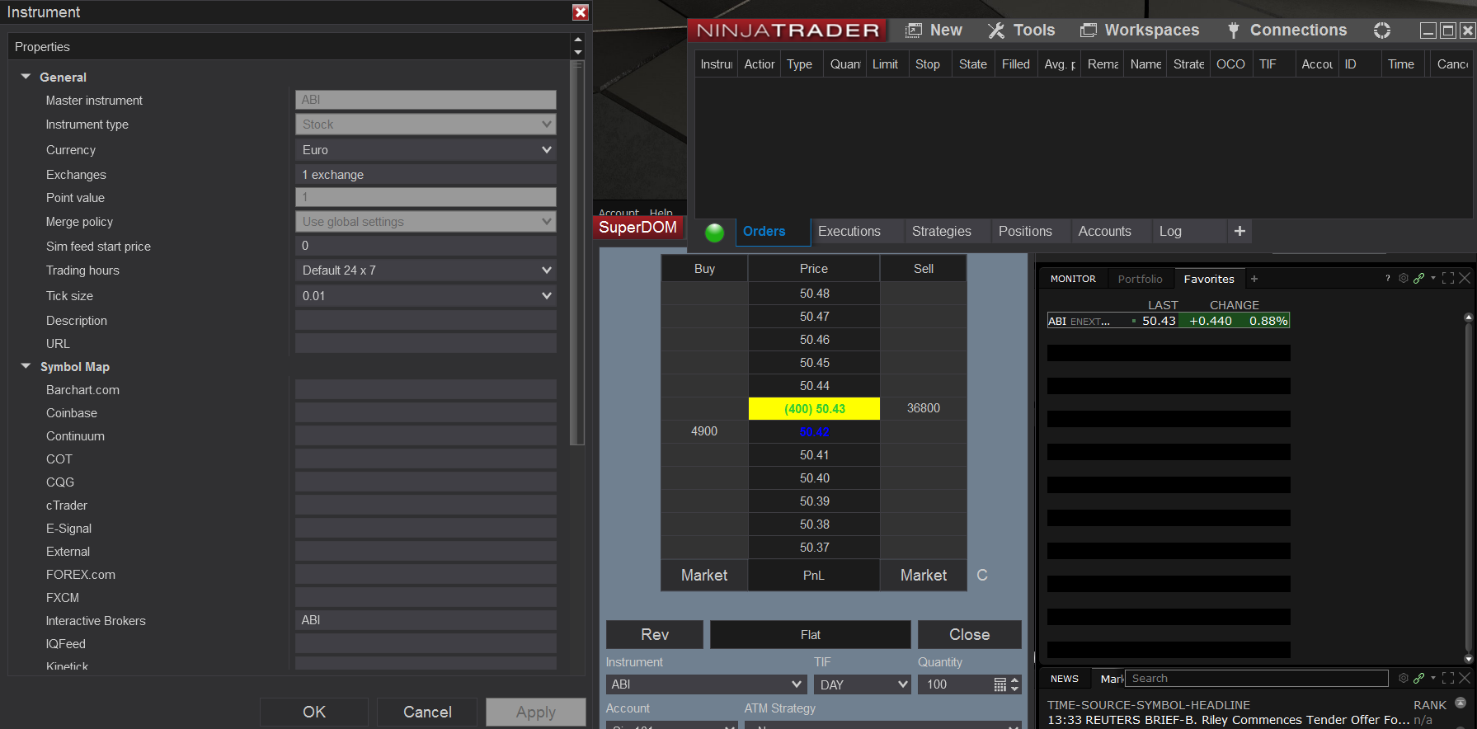The width and height of the screenshot is (1477, 729).
Task: Click the Exchanges field showing 1 exchange
Action: pyautogui.click(x=426, y=175)
